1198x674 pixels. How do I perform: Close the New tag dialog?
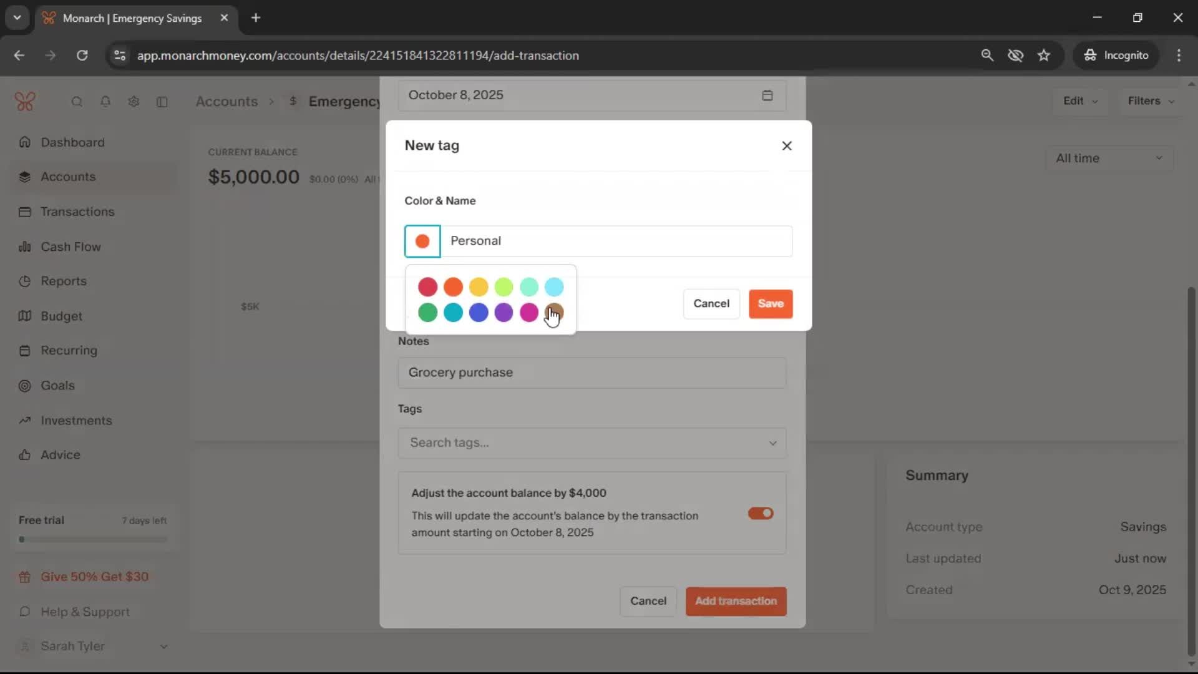[x=786, y=145]
